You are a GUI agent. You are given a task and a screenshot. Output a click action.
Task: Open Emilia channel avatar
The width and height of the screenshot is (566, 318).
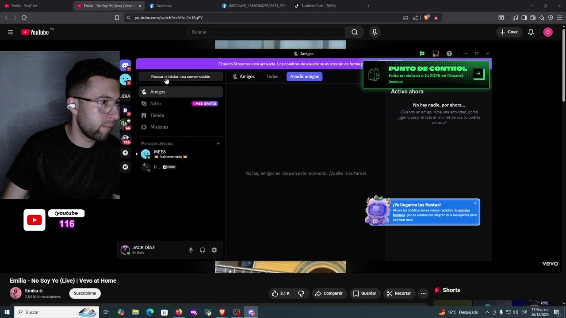coord(15,293)
